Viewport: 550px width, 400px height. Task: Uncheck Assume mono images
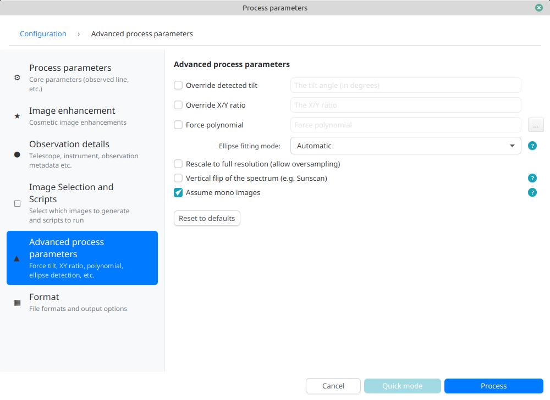pyautogui.click(x=178, y=192)
